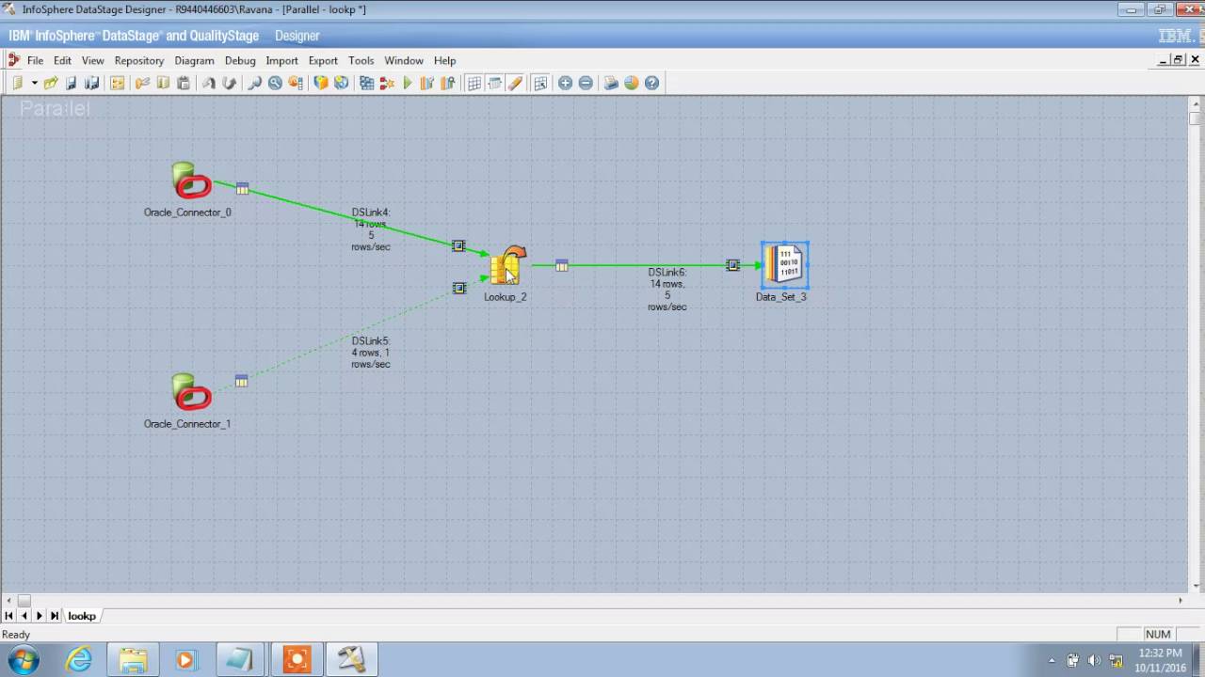The image size is (1205, 677).
Task: Undo the last action
Action: tap(209, 83)
